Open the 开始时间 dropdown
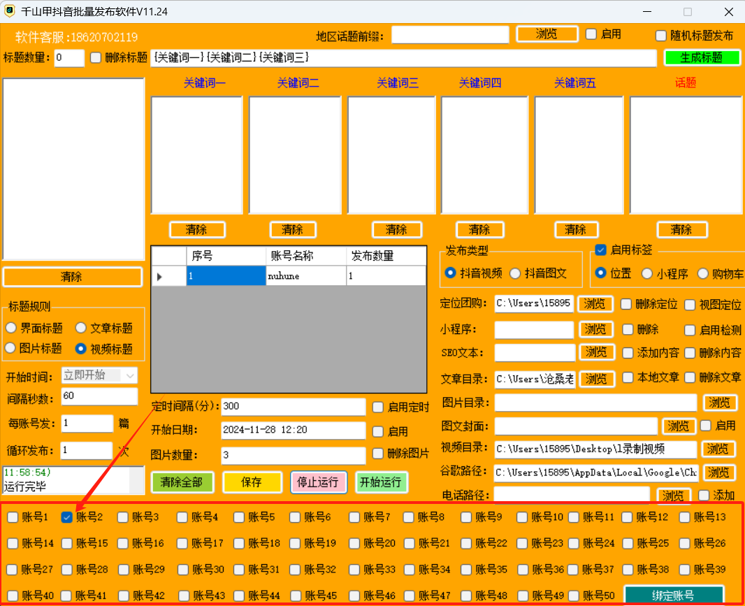745x606 pixels. coord(129,376)
